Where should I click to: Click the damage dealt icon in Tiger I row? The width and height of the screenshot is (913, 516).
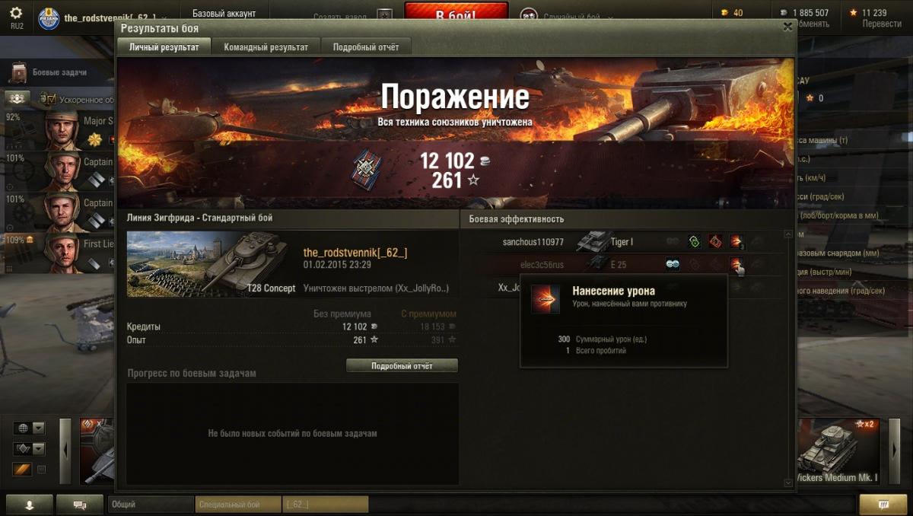[736, 242]
